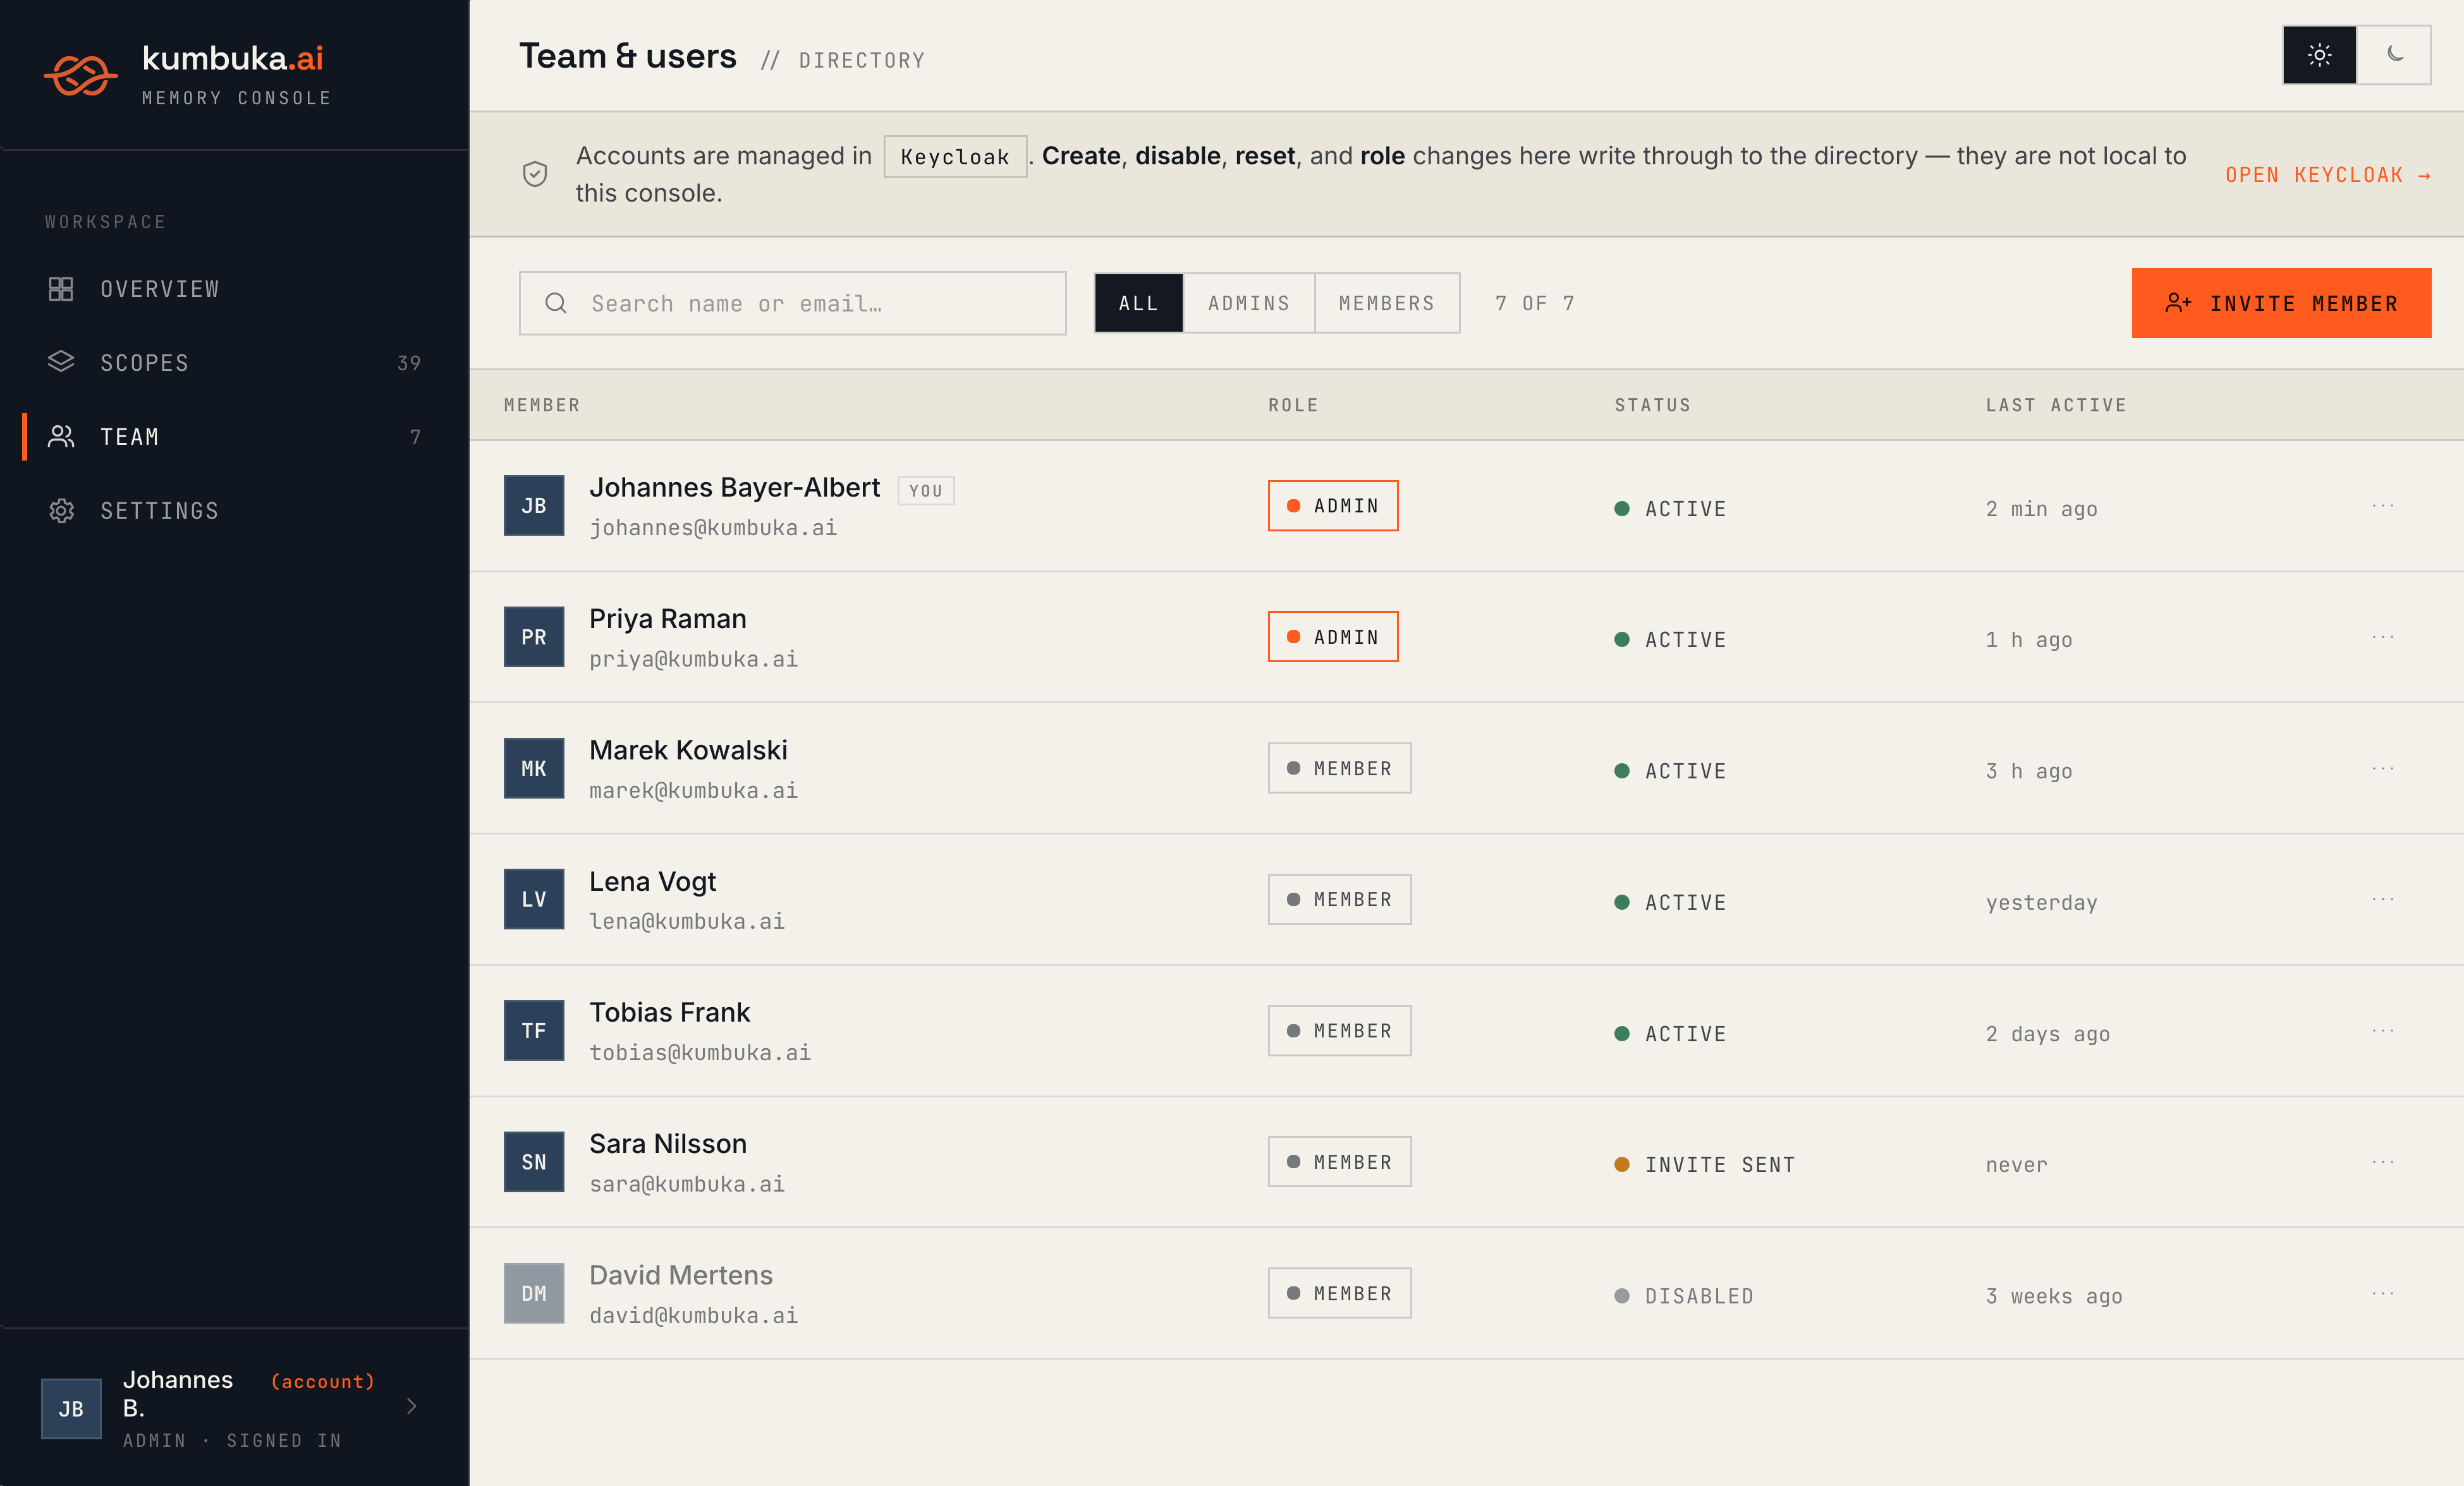Click the '7 OF 7' result count
This screenshot has width=2464, height=1486.
pos(1535,303)
